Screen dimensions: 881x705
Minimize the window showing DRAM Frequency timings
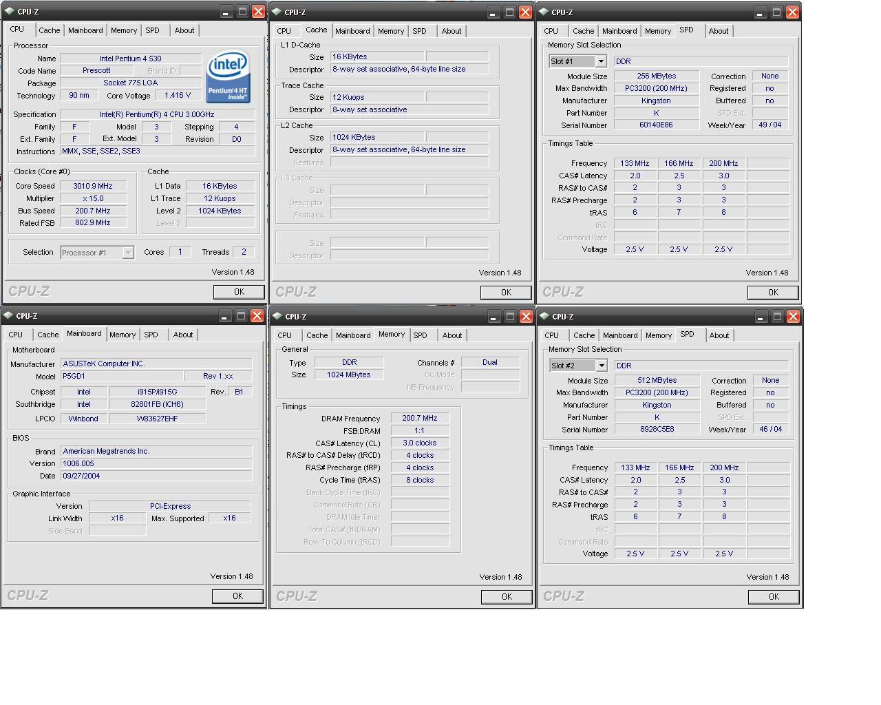pos(493,317)
